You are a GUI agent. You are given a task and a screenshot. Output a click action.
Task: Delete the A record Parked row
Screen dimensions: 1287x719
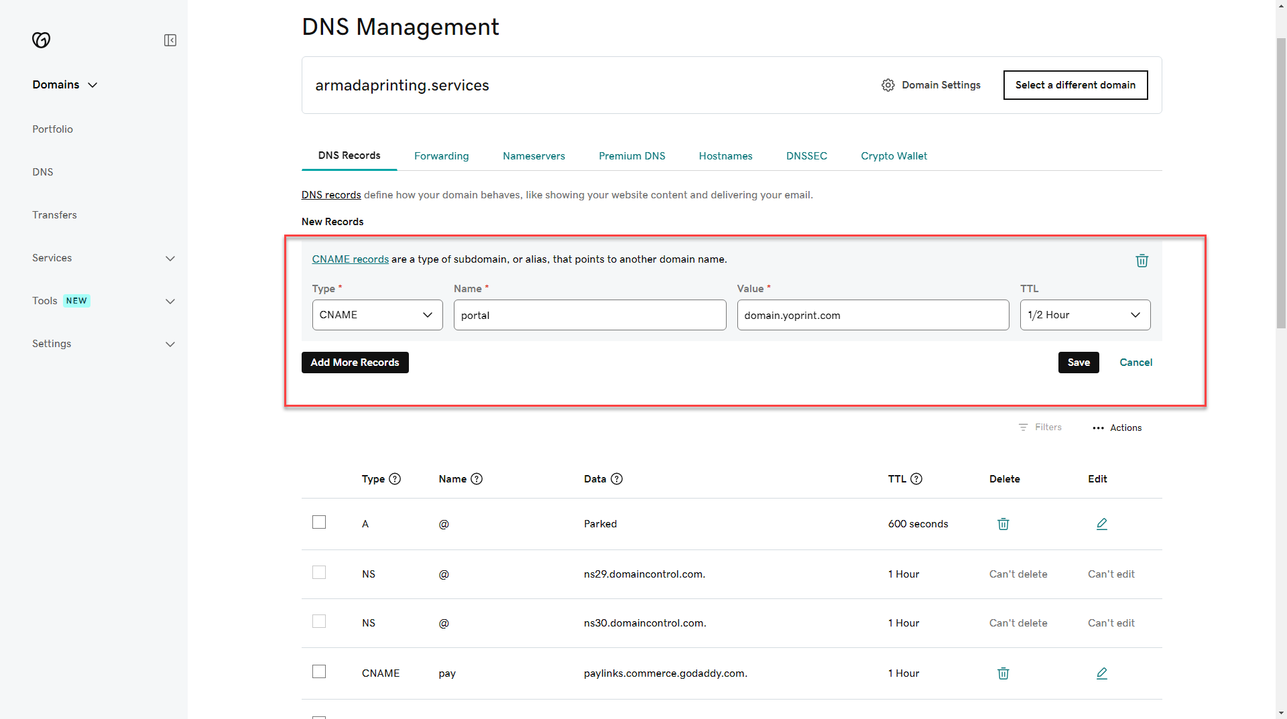click(x=1003, y=524)
